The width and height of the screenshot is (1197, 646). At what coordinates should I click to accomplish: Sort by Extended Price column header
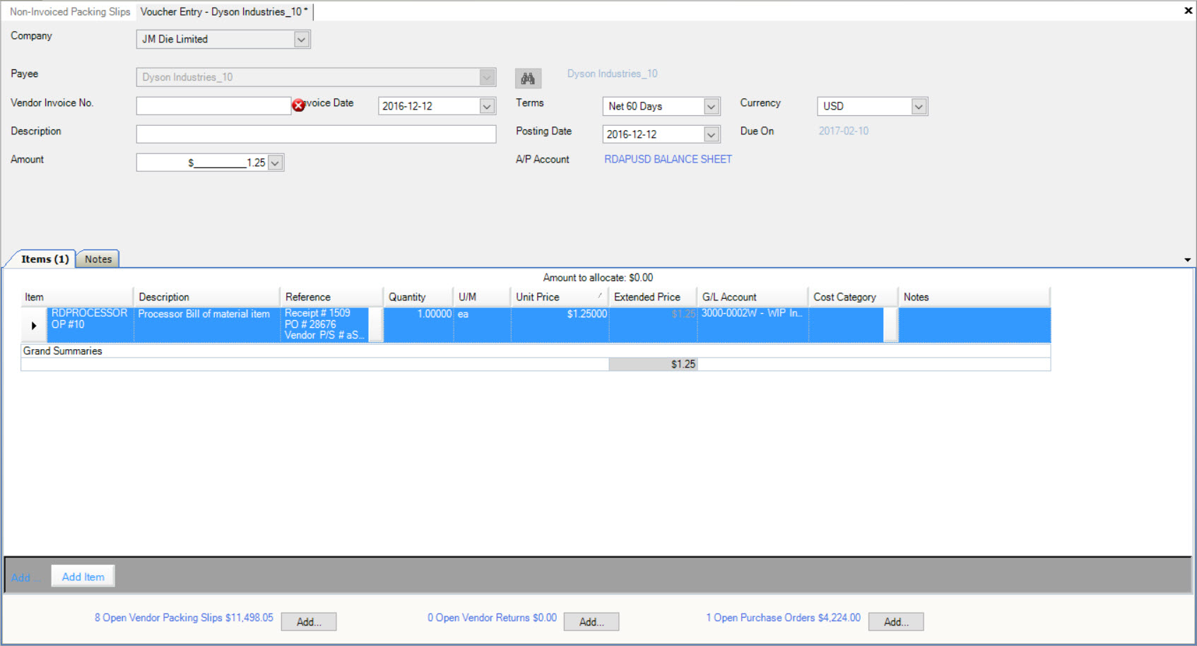pos(653,298)
